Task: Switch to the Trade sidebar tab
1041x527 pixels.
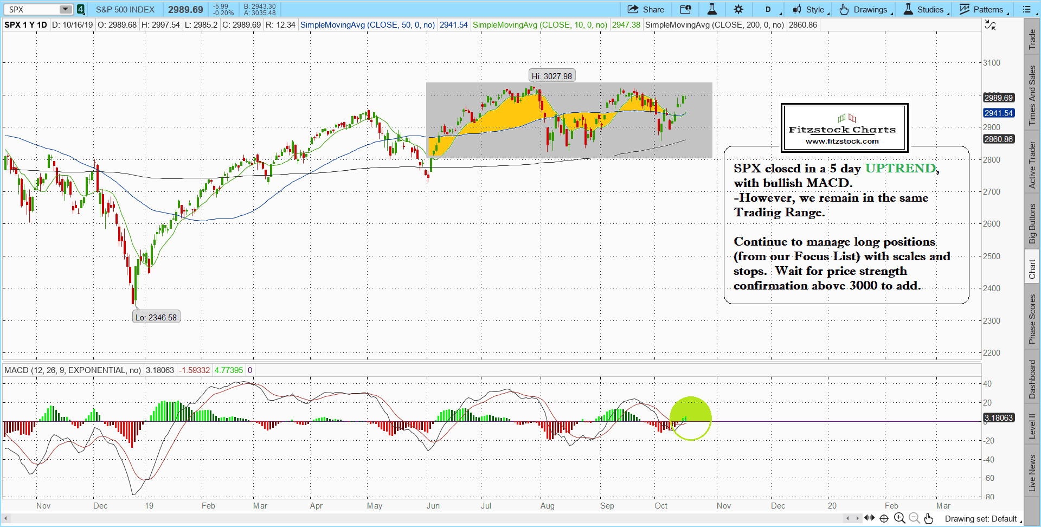Action: [x=1032, y=38]
